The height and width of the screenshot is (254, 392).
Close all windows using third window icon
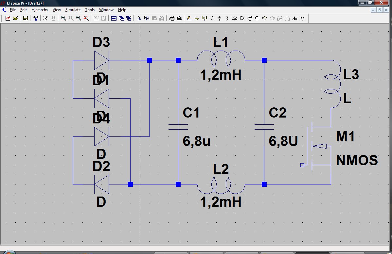pyautogui.click(x=129, y=18)
